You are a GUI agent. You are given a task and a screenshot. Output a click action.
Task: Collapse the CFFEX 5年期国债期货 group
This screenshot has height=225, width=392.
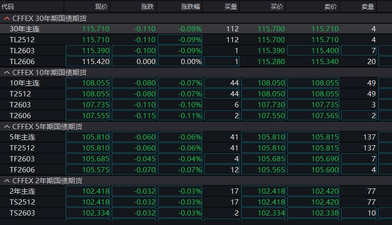pos(7,127)
